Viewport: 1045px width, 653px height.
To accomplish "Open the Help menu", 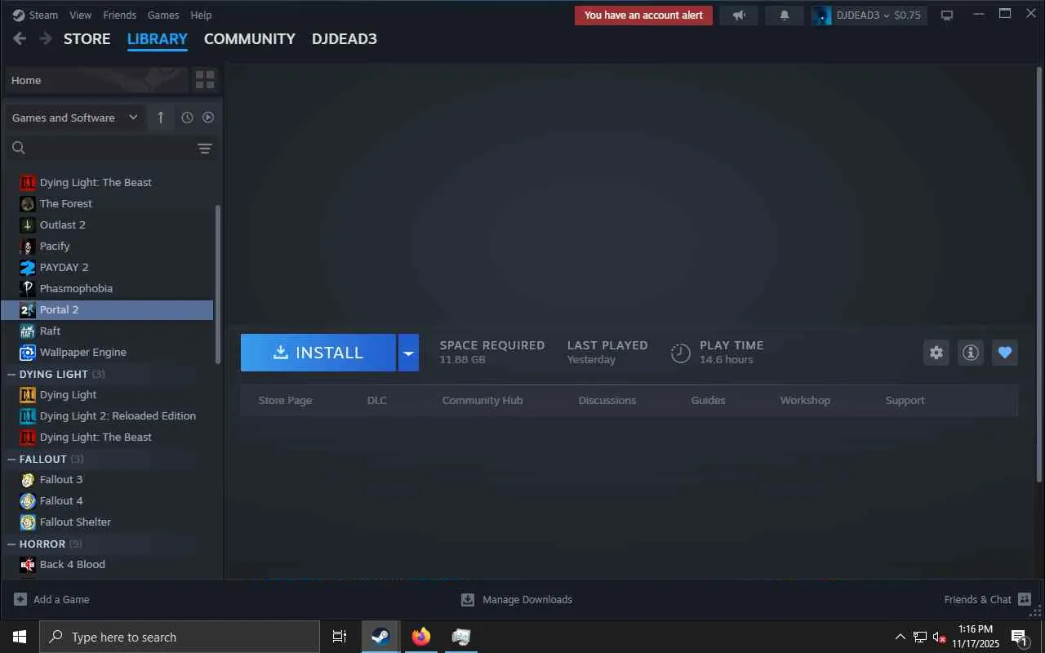I will [201, 15].
